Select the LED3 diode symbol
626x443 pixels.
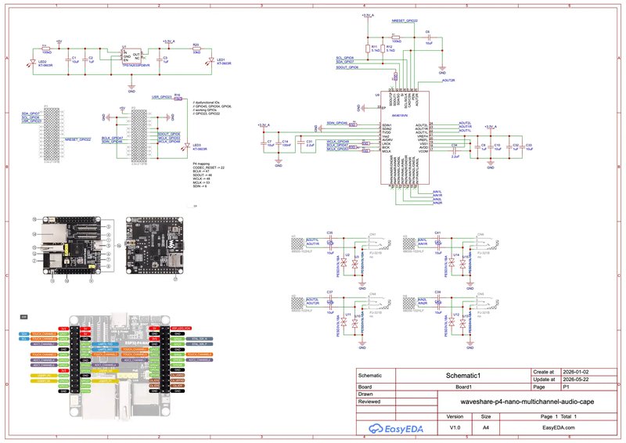[x=186, y=146]
